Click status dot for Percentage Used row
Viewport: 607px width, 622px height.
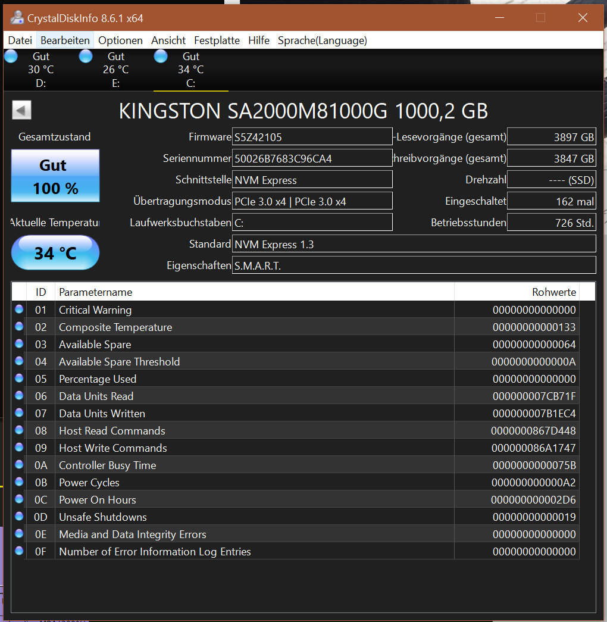19,378
